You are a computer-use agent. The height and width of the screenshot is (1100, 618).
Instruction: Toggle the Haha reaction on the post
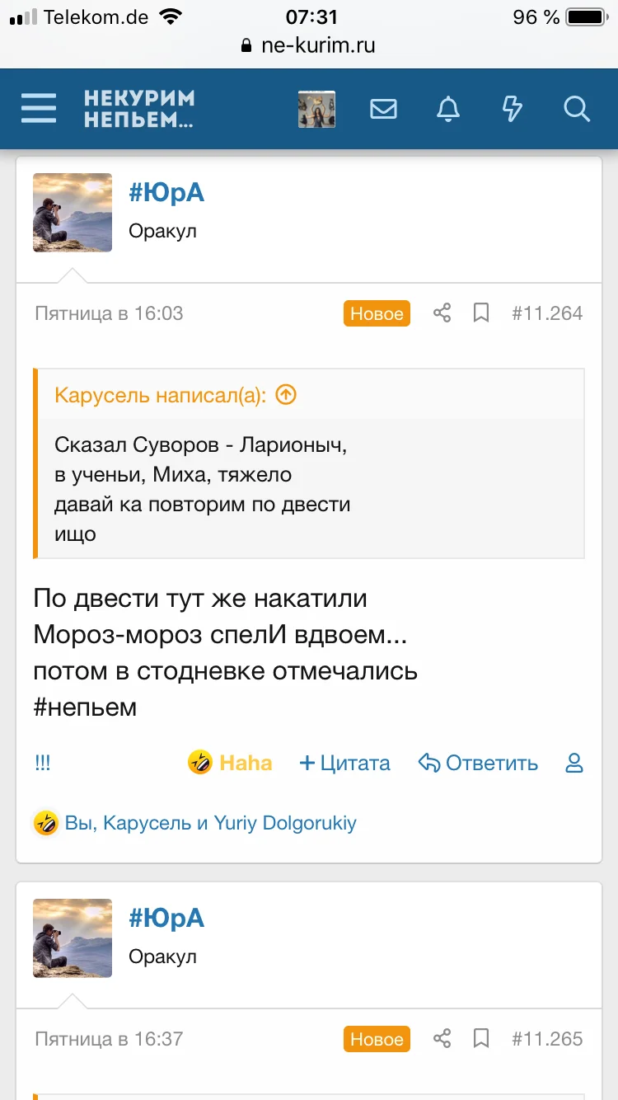[230, 764]
